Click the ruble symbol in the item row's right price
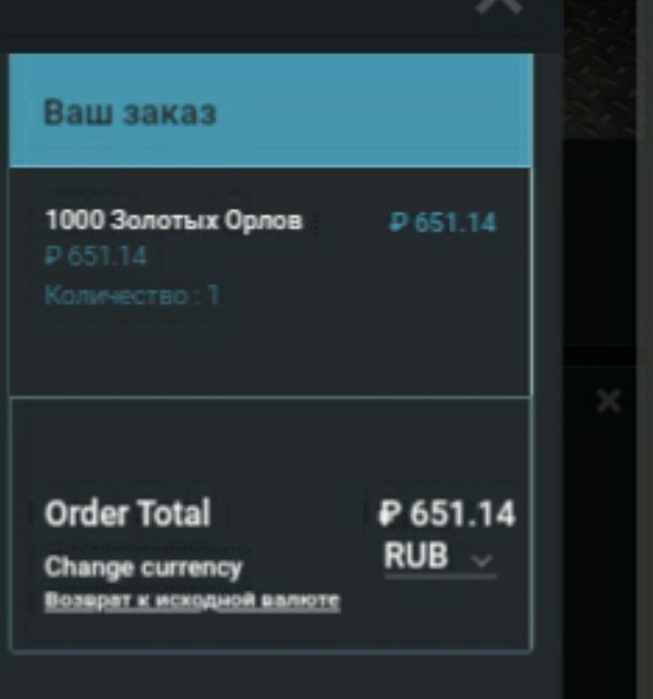This screenshot has width=653, height=699. tap(397, 222)
